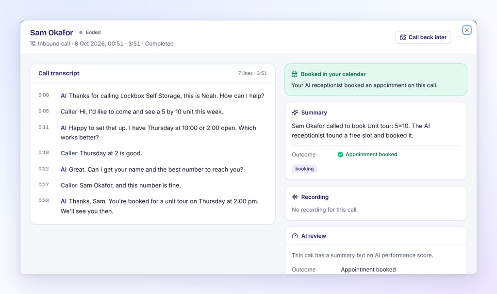Click the 'Thursday at 2 is good' line
Viewport: 497px width, 294px height.
pos(101,153)
